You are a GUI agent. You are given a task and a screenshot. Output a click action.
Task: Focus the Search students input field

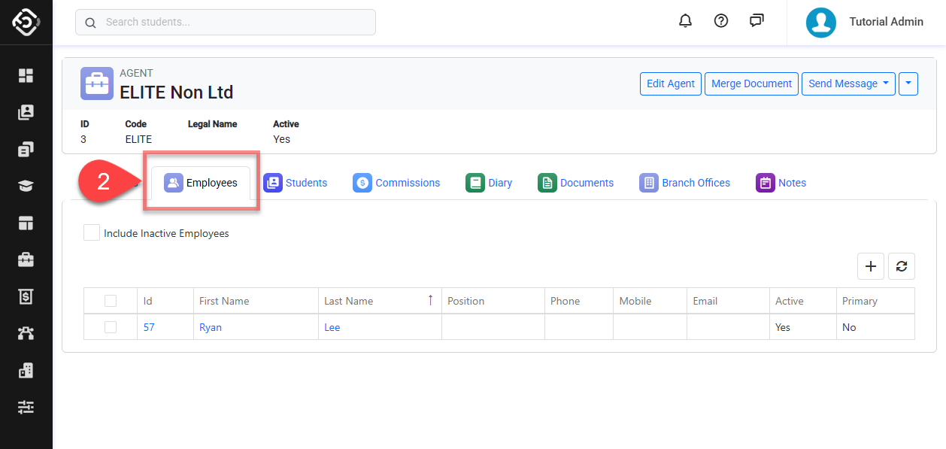coord(233,22)
